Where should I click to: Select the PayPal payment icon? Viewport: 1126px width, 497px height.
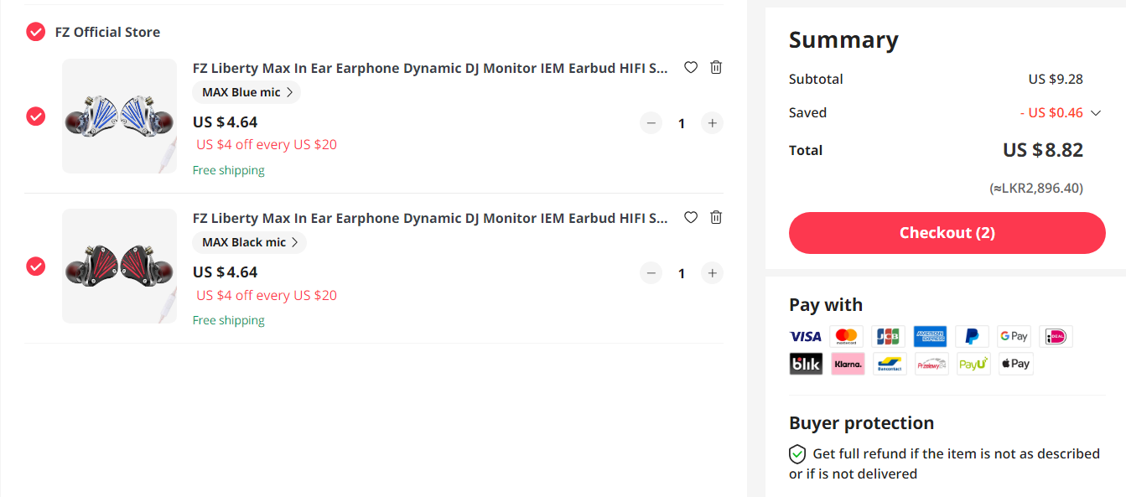(x=973, y=337)
